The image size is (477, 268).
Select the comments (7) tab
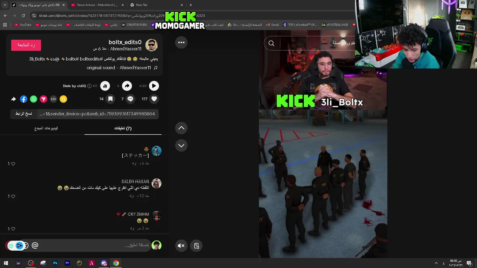click(123, 128)
